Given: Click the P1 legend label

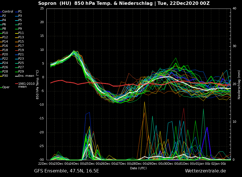Looking at the screenshot, I should click(x=20, y=12).
